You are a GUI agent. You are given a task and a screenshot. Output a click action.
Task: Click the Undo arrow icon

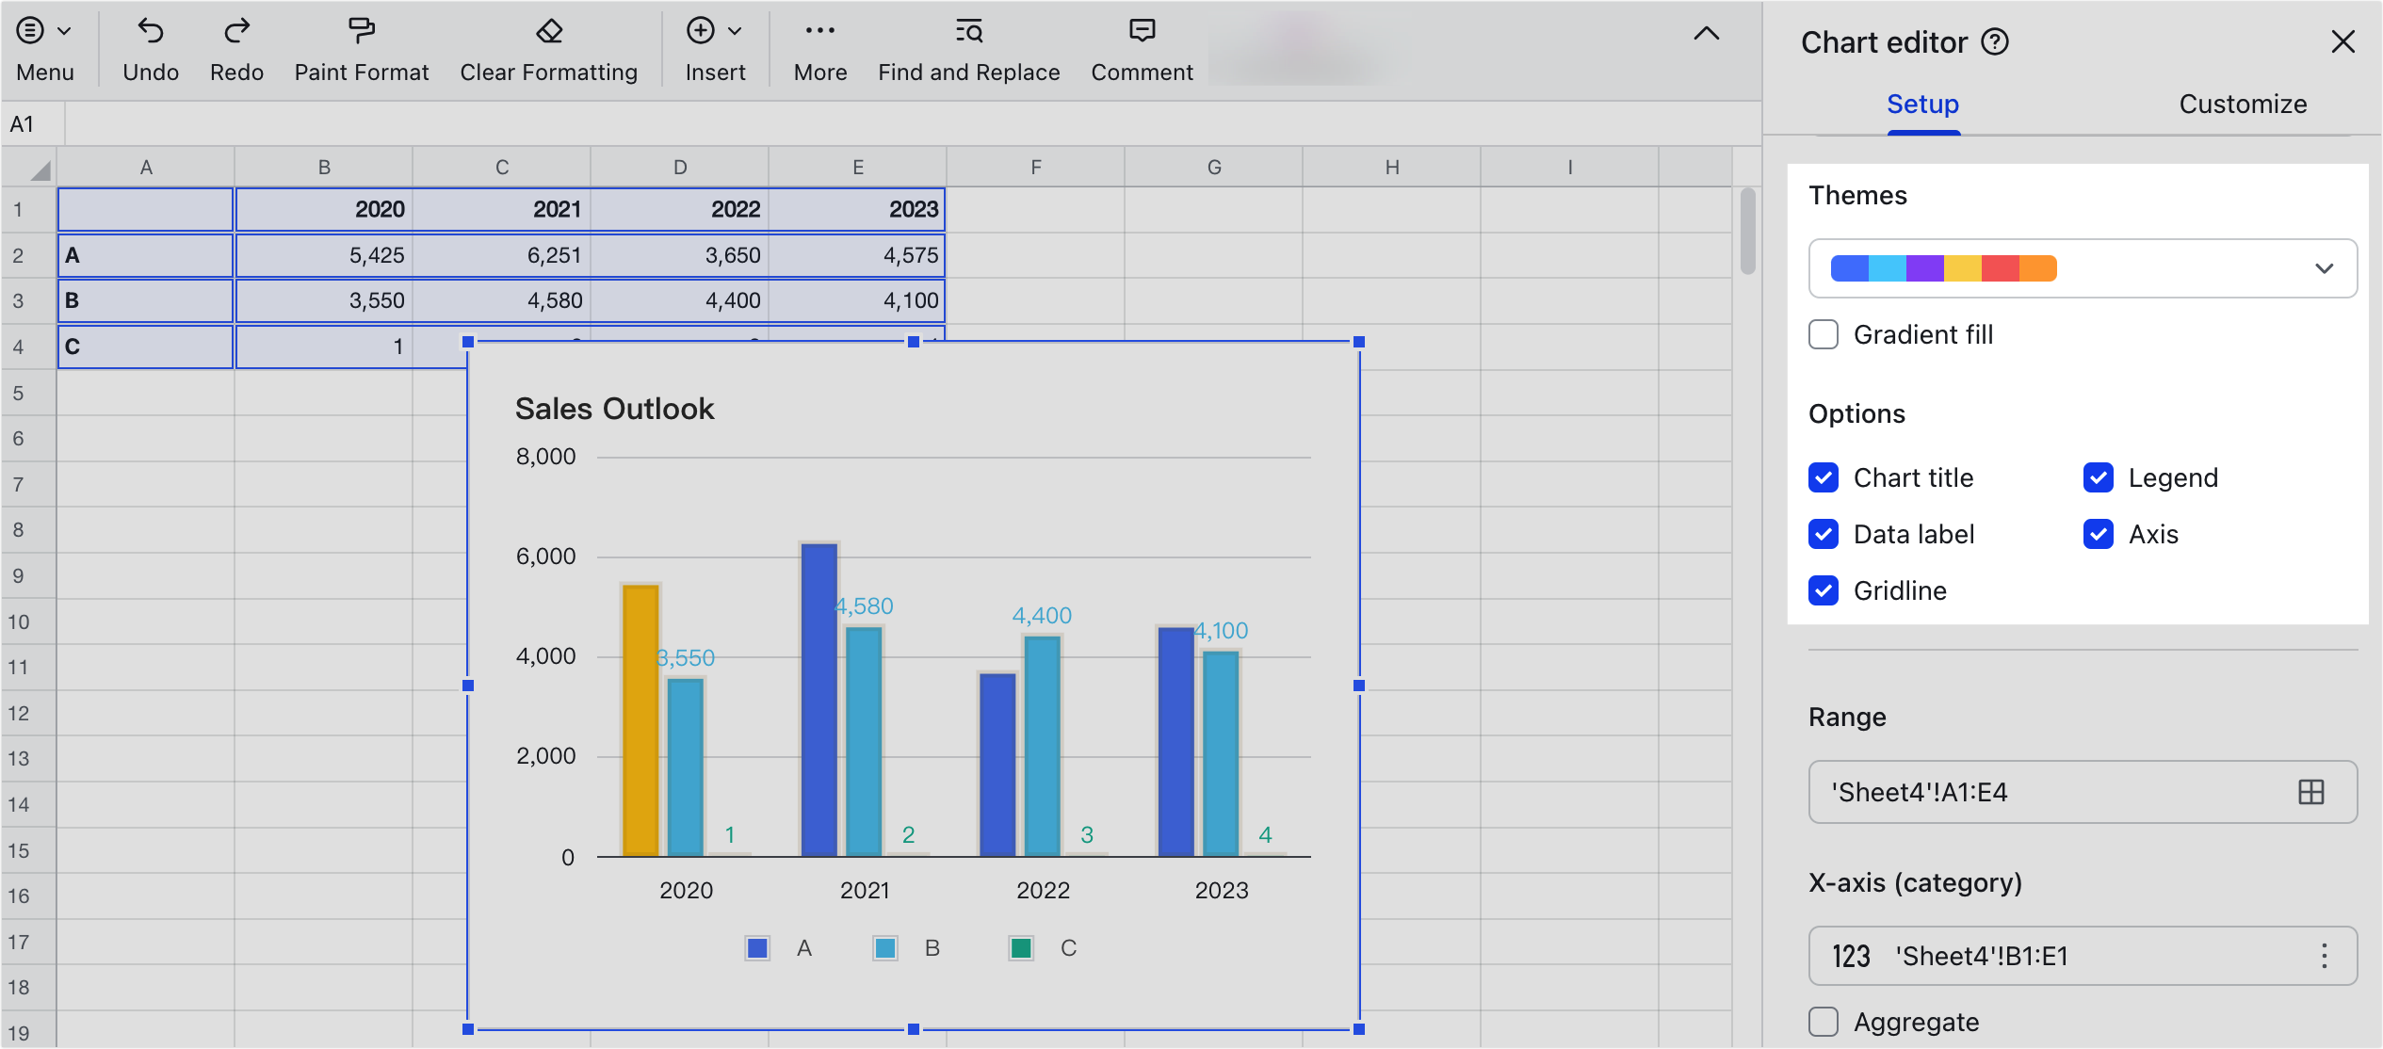tap(150, 31)
